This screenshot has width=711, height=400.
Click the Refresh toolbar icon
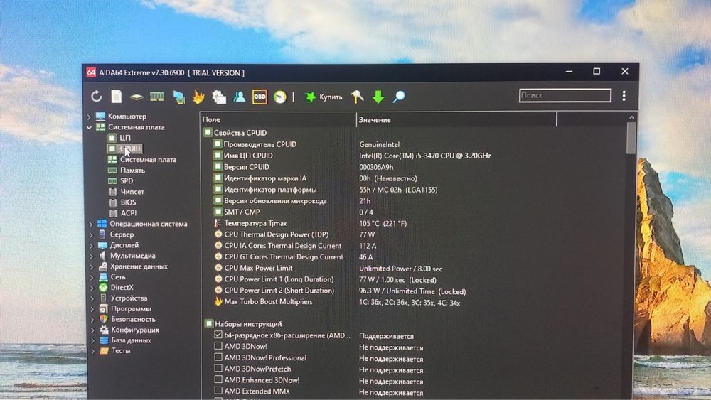96,96
